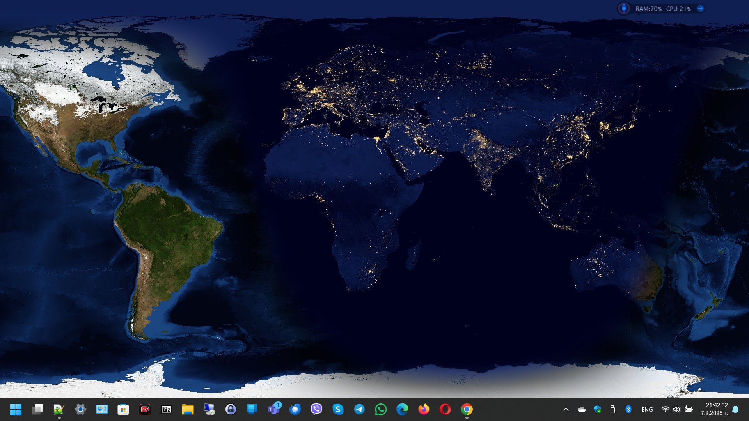Open WhatsApp from the taskbar
The image size is (749, 421).
pos(381,409)
